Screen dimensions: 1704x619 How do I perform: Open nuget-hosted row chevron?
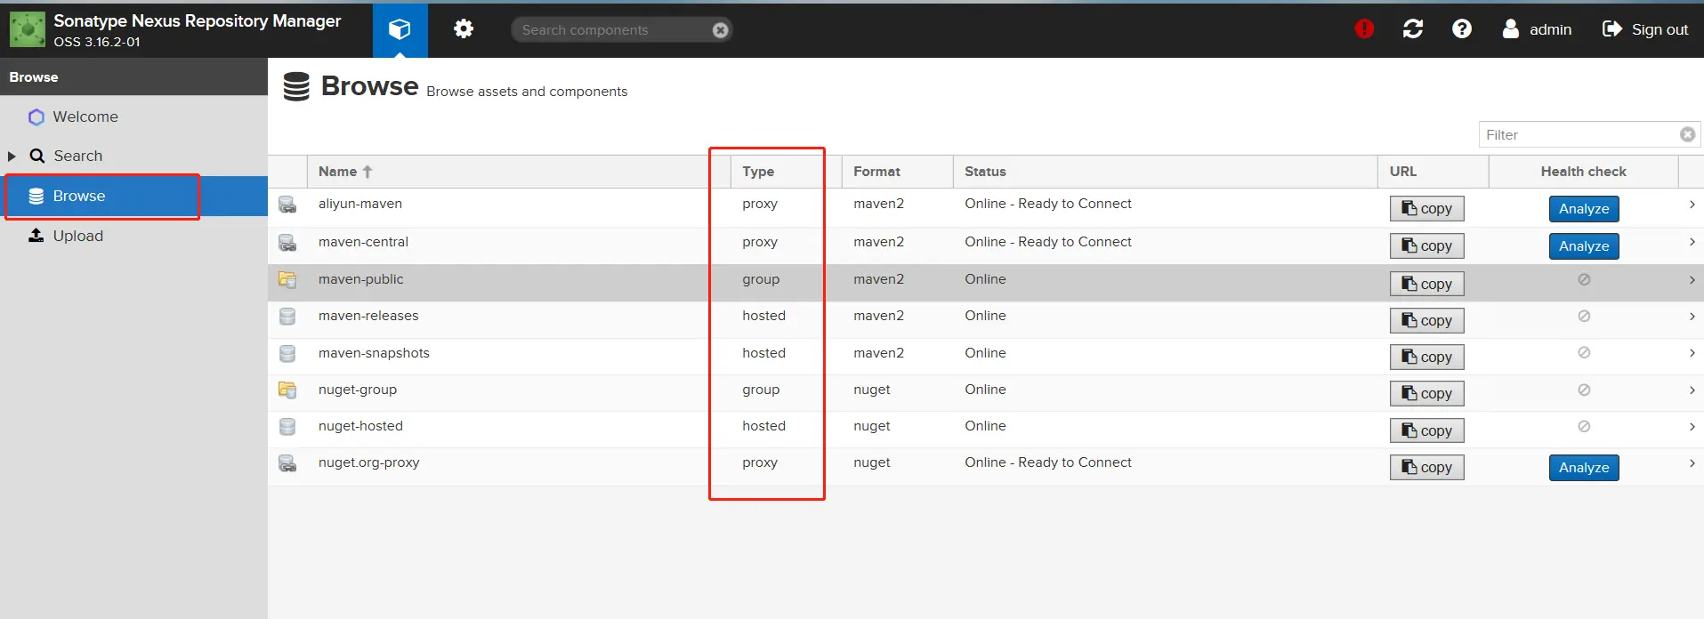[x=1692, y=426]
